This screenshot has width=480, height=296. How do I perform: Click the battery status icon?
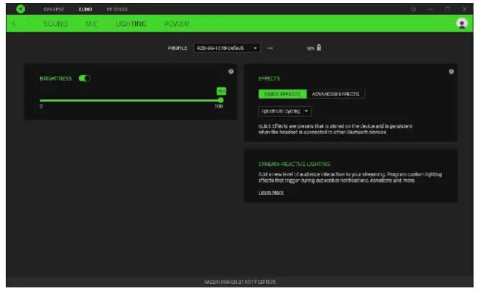coord(318,47)
